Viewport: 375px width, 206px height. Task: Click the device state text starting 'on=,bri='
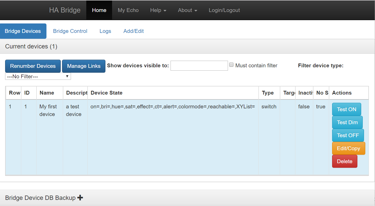coord(173,107)
